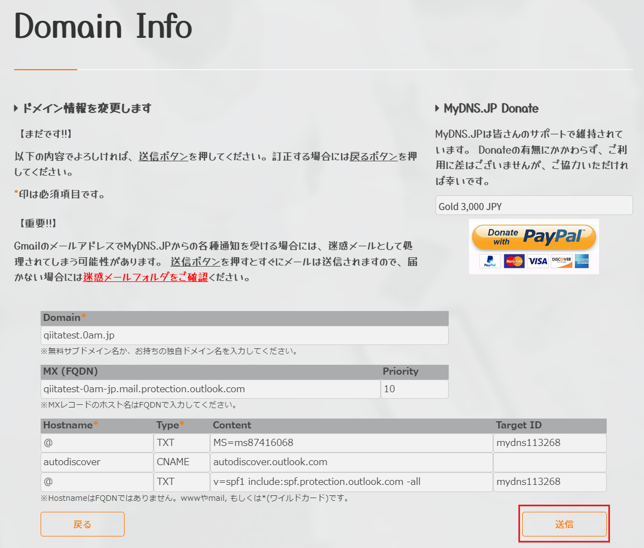Click the American Express card icon
The width and height of the screenshot is (644, 548).
[x=581, y=261]
